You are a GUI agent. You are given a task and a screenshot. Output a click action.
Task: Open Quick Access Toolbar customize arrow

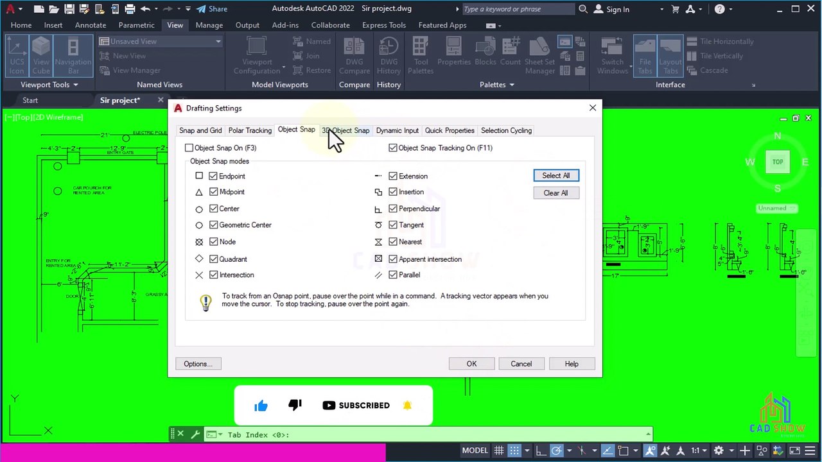click(188, 9)
